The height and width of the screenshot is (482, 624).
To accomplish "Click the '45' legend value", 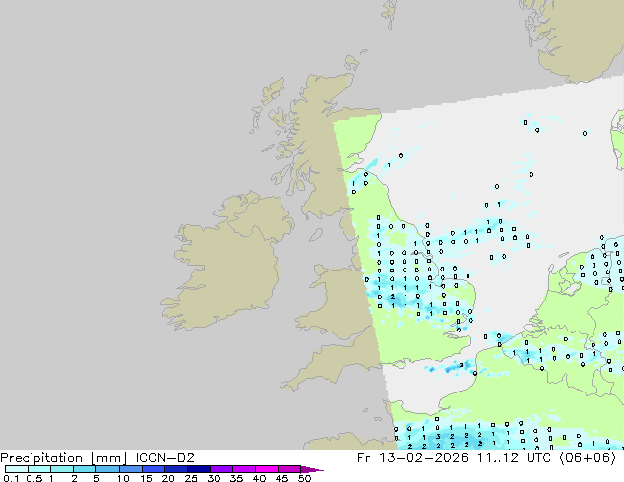I will [281, 478].
